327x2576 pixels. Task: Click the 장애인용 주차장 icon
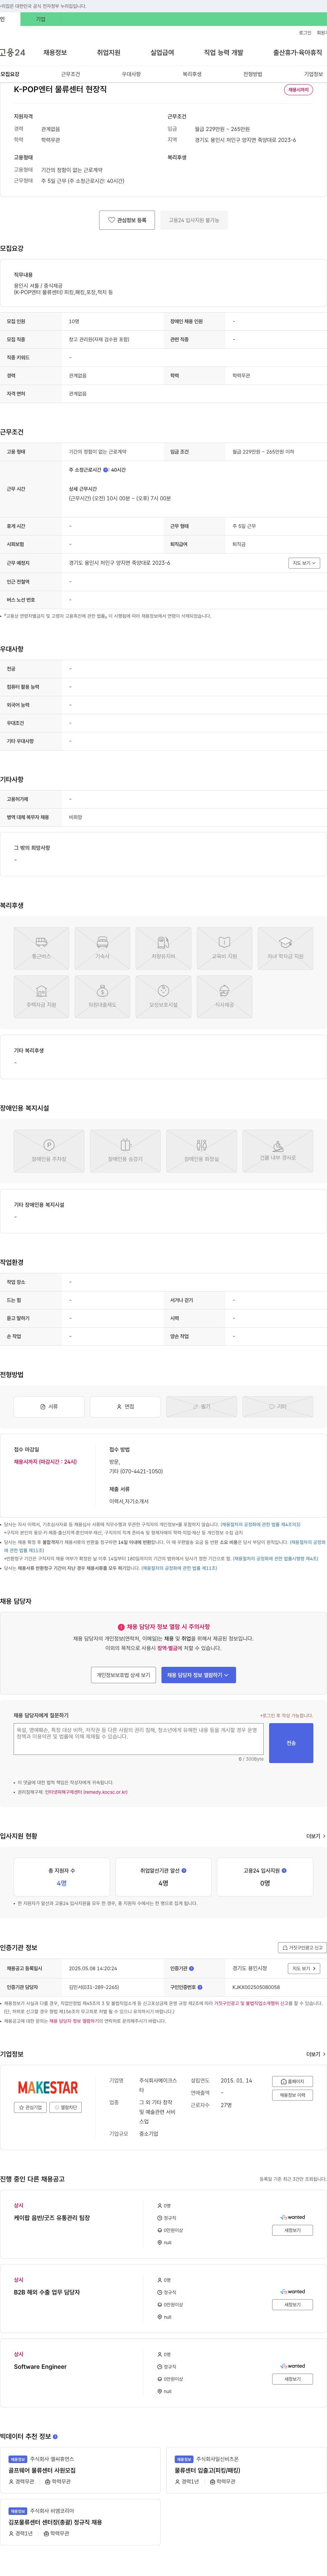(x=49, y=1151)
